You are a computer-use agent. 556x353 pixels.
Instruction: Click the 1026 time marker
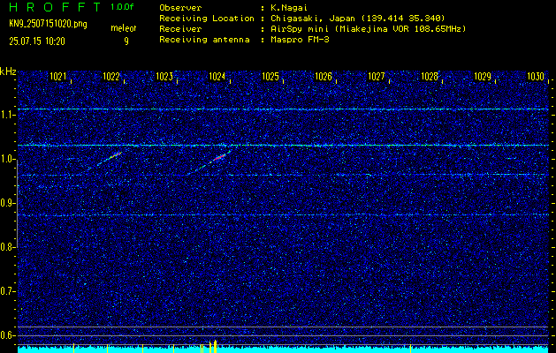click(x=324, y=77)
